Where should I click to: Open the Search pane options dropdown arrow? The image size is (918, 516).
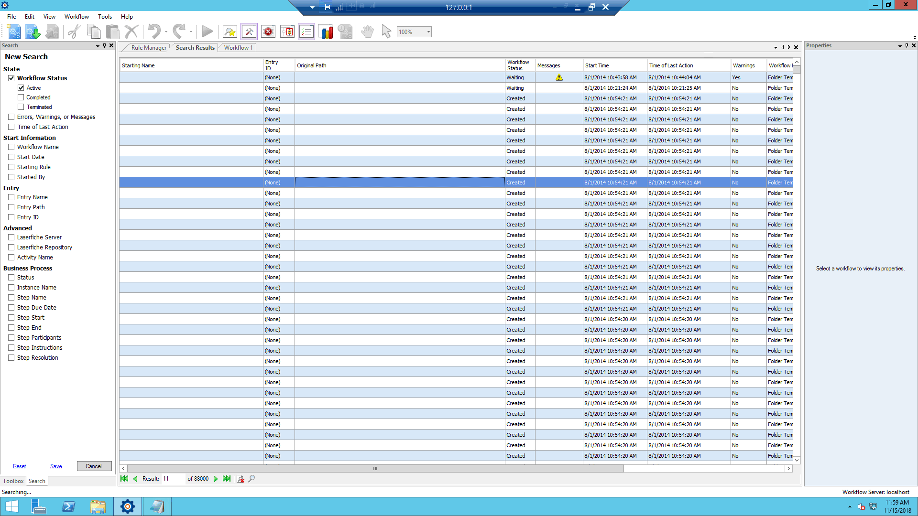tap(98, 46)
